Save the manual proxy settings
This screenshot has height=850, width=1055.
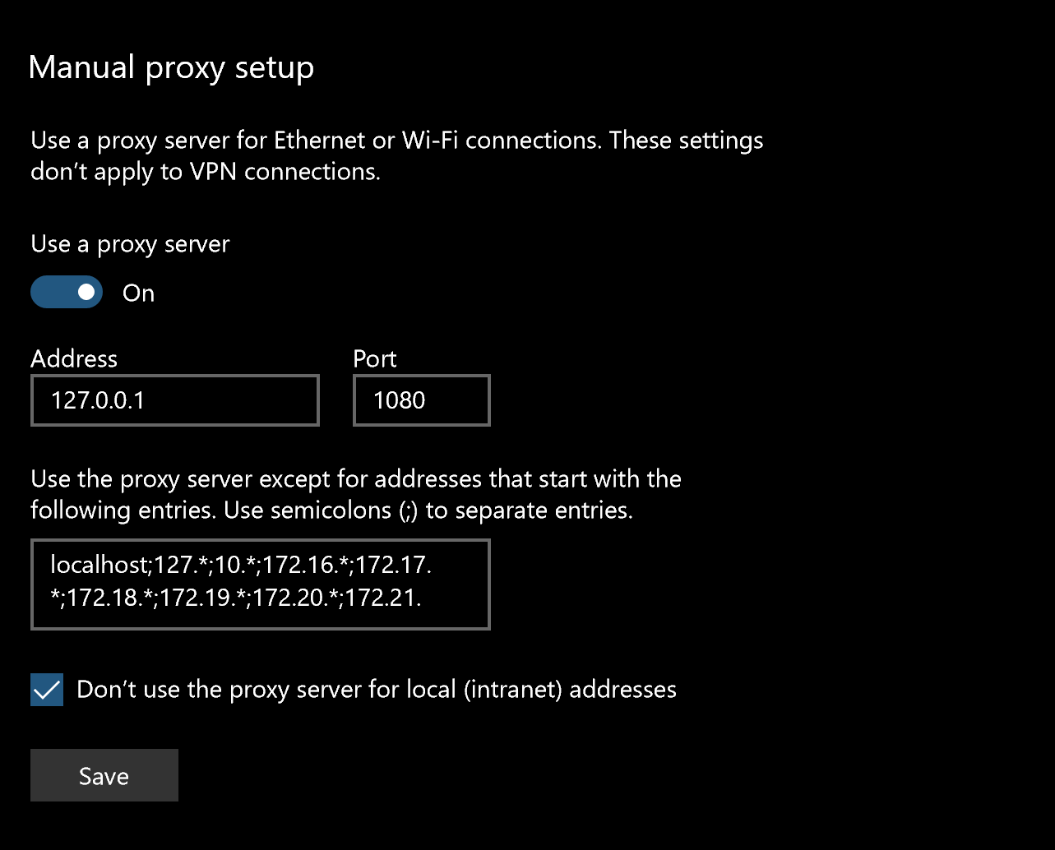pyautogui.click(x=104, y=774)
